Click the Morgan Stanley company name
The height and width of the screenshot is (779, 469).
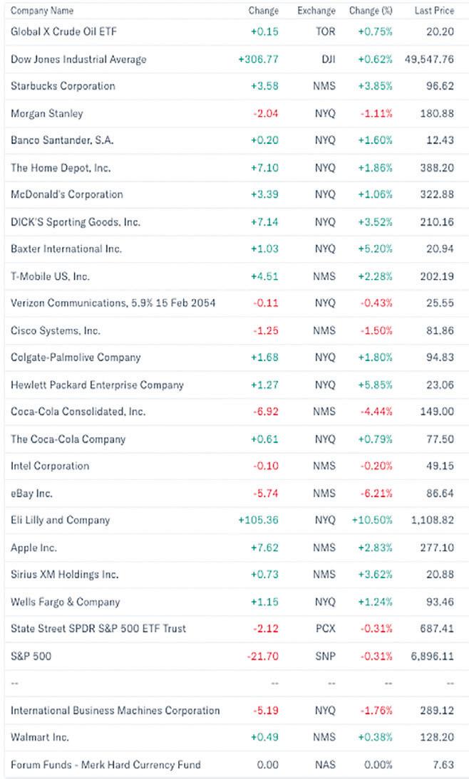point(46,113)
